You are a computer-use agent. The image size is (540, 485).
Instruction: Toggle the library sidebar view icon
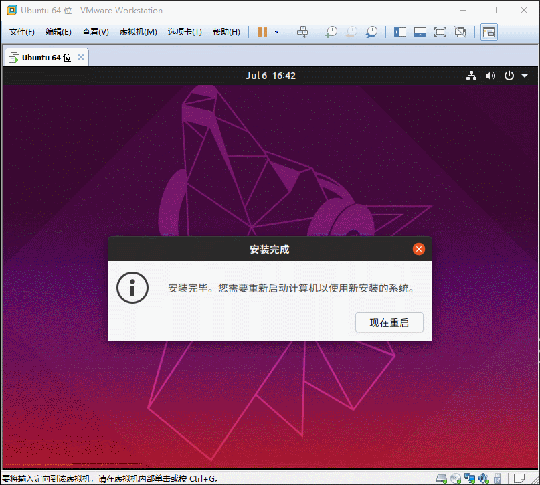pyautogui.click(x=400, y=32)
